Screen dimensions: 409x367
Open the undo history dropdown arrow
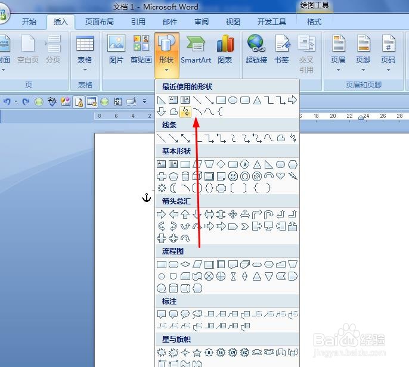pyautogui.click(x=16, y=101)
